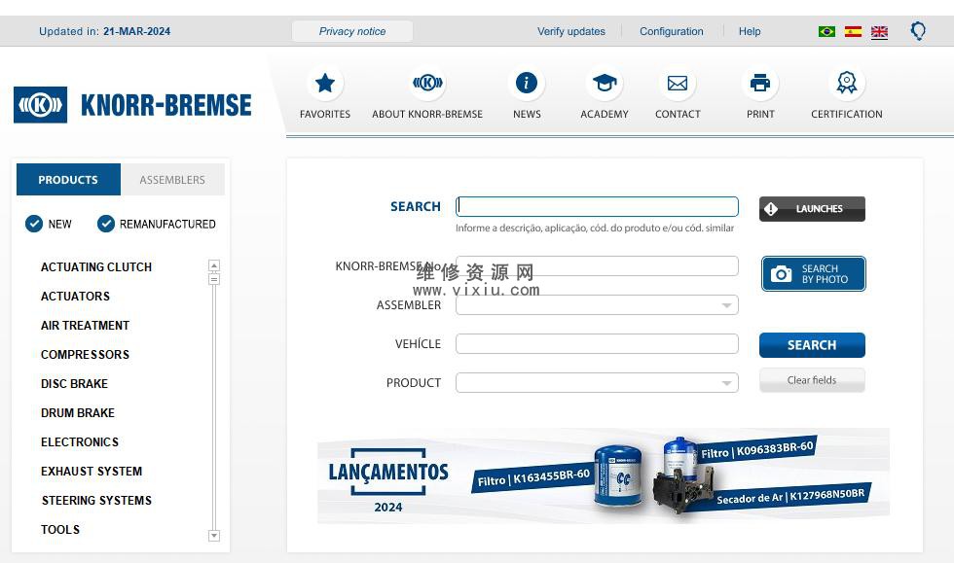Select Actuating Clutch category

(96, 266)
